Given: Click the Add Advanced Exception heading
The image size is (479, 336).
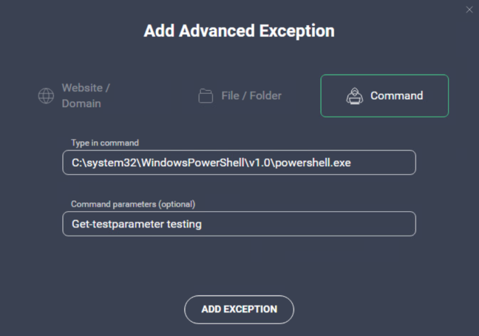Looking at the screenshot, I should coord(239,31).
